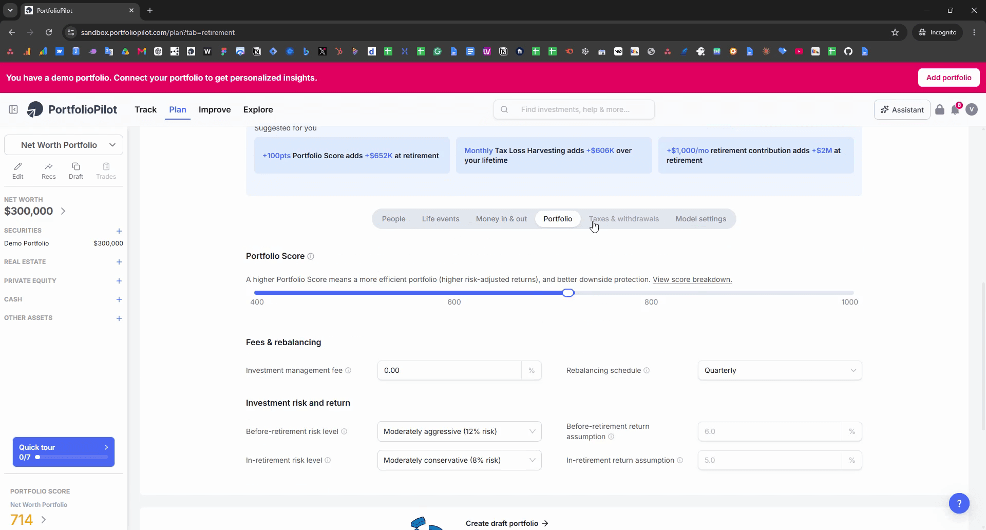Viewport: 986px width, 530px height.
Task: Open the notifications bell icon
Action: [x=955, y=109]
